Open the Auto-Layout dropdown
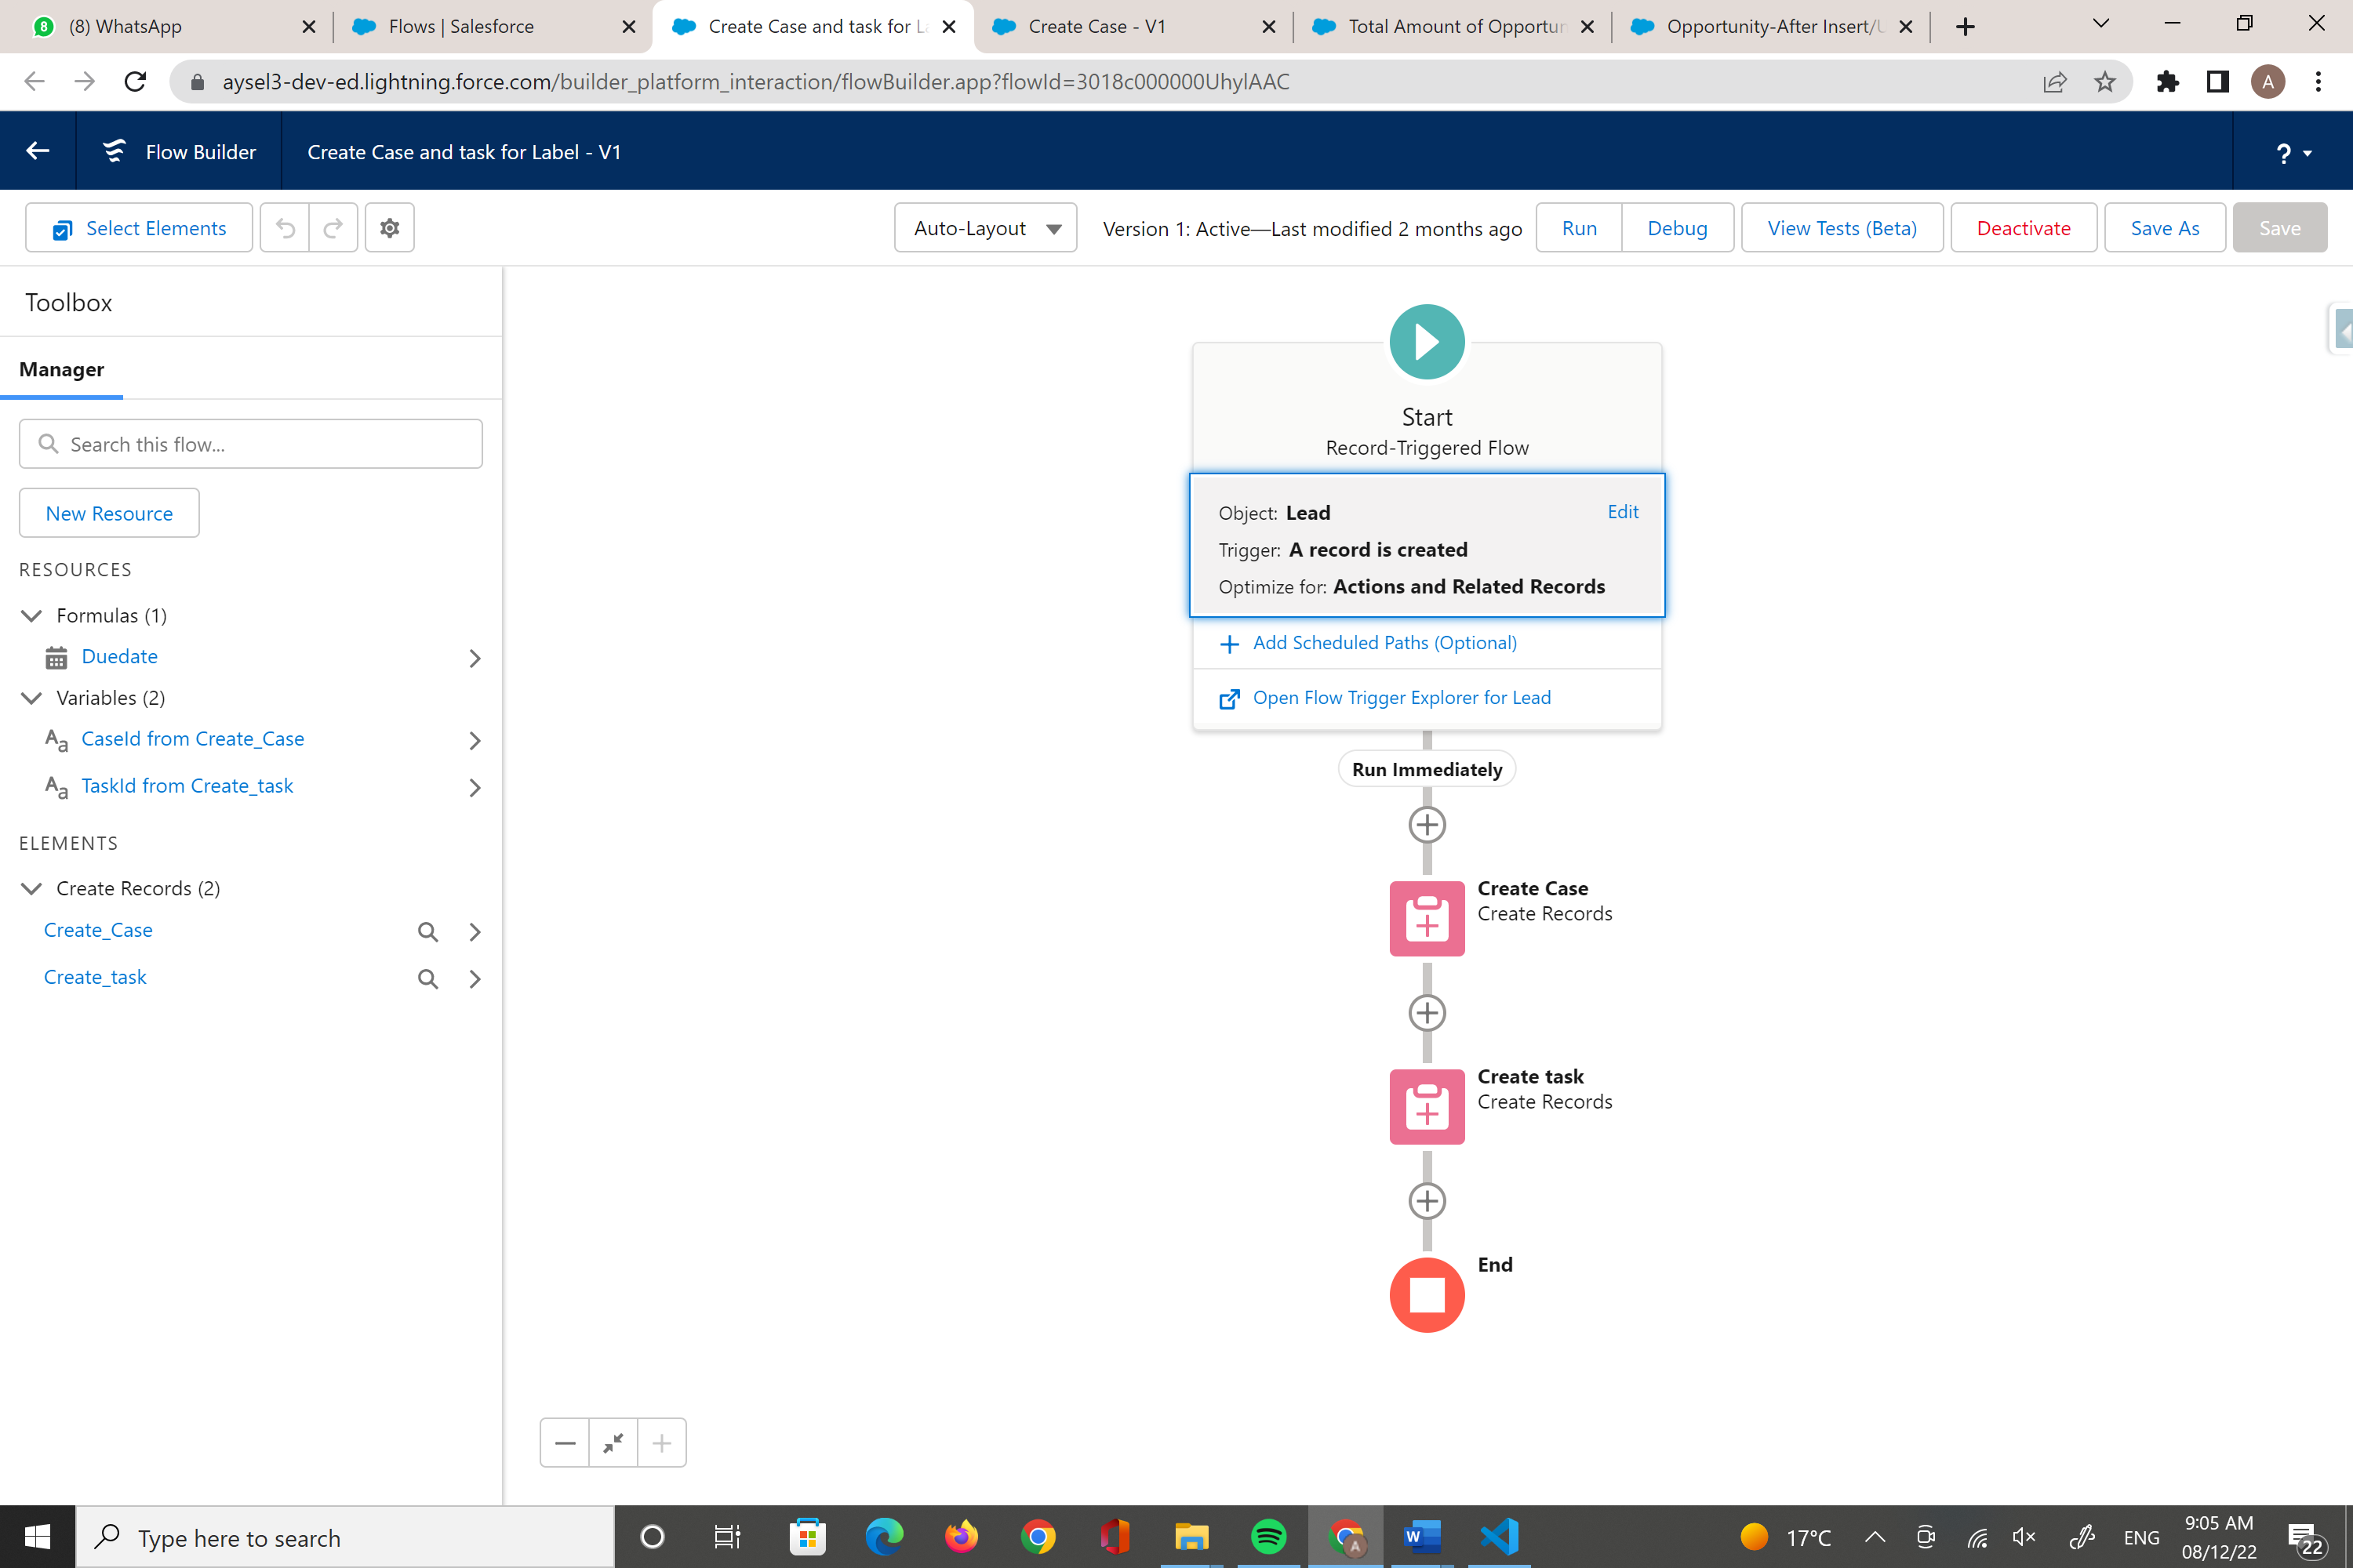2353x1568 pixels. click(985, 228)
